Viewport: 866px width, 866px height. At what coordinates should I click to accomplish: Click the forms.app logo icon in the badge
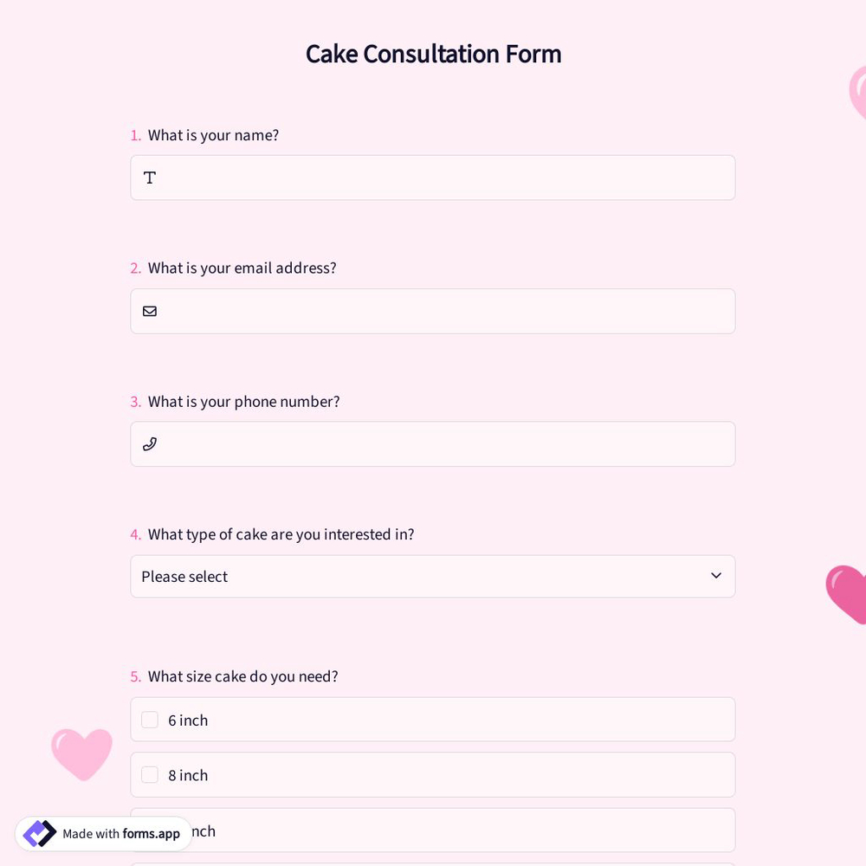point(38,833)
